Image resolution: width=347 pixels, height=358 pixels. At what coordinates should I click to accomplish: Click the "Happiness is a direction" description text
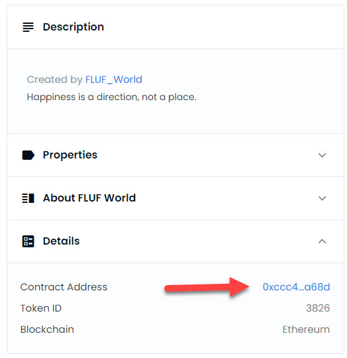(x=111, y=97)
